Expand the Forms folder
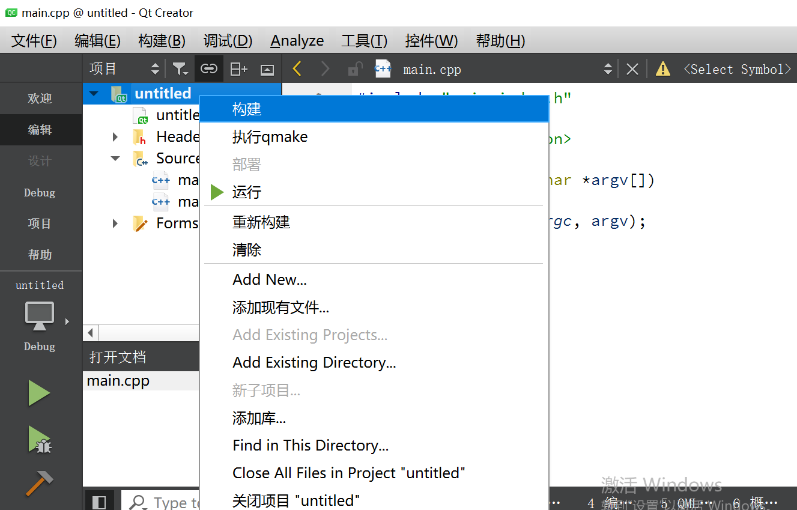This screenshot has width=797, height=510. pos(115,223)
